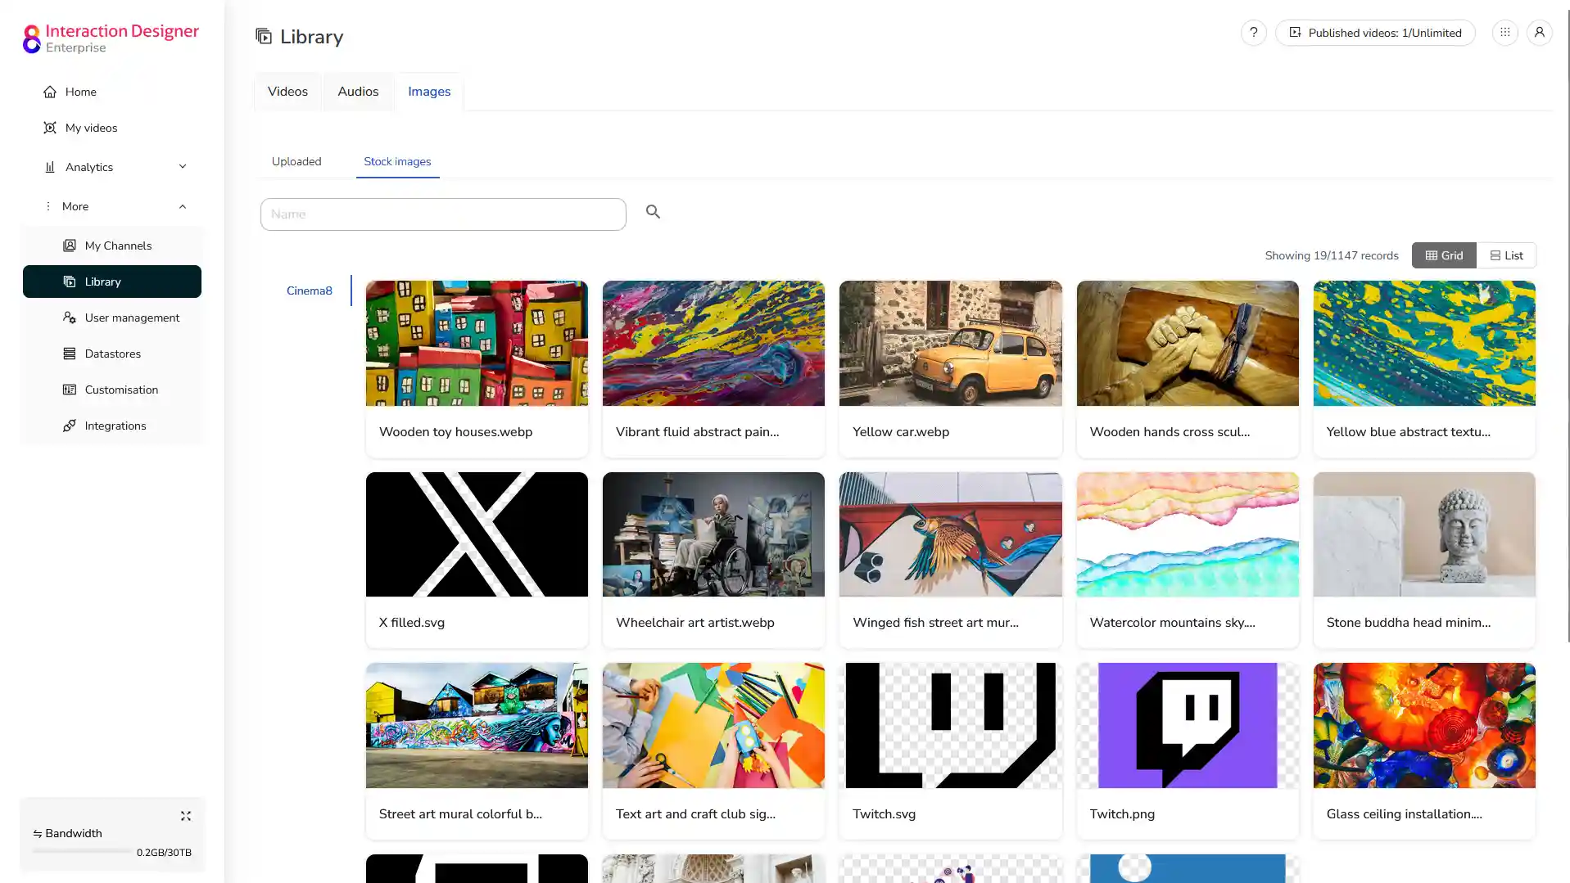
Task: Select the Wooden hands cross sculpture thumbnail
Action: (1188, 344)
